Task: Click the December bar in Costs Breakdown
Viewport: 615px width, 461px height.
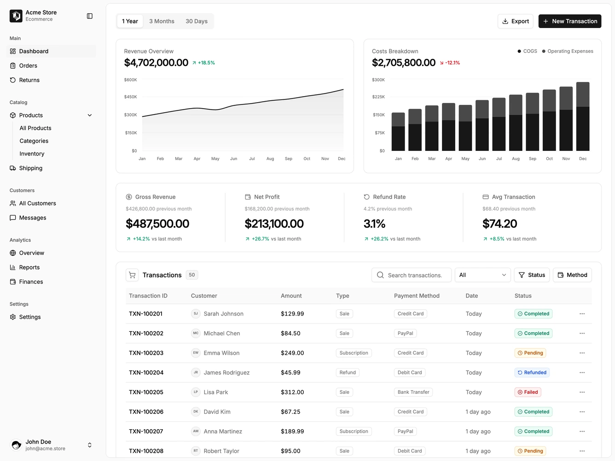Action: [x=583, y=116]
